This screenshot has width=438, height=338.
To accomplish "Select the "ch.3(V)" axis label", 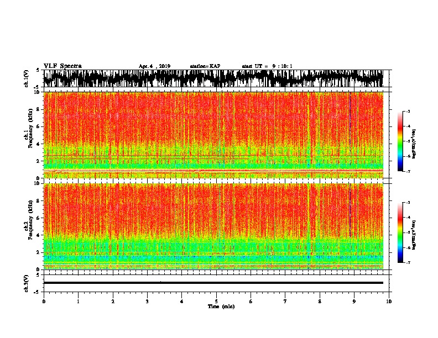I will pos(27,284).
